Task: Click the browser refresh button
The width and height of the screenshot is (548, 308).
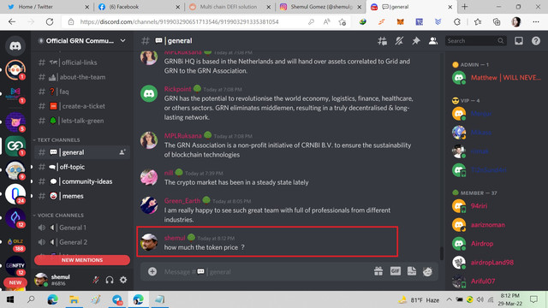Action: pos(50,22)
